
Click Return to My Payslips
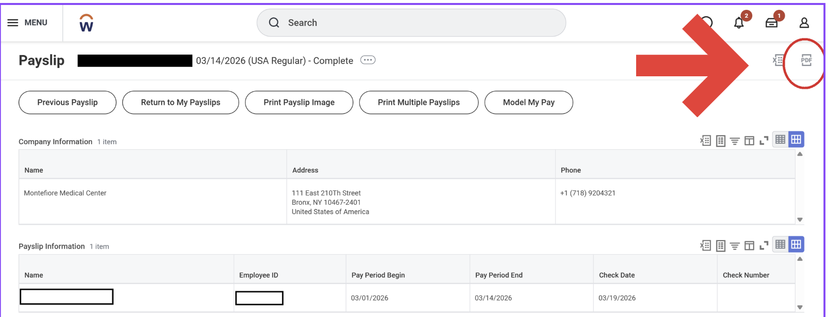181,102
